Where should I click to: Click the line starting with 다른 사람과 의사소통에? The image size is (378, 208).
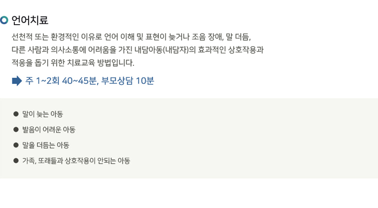tap(137, 50)
